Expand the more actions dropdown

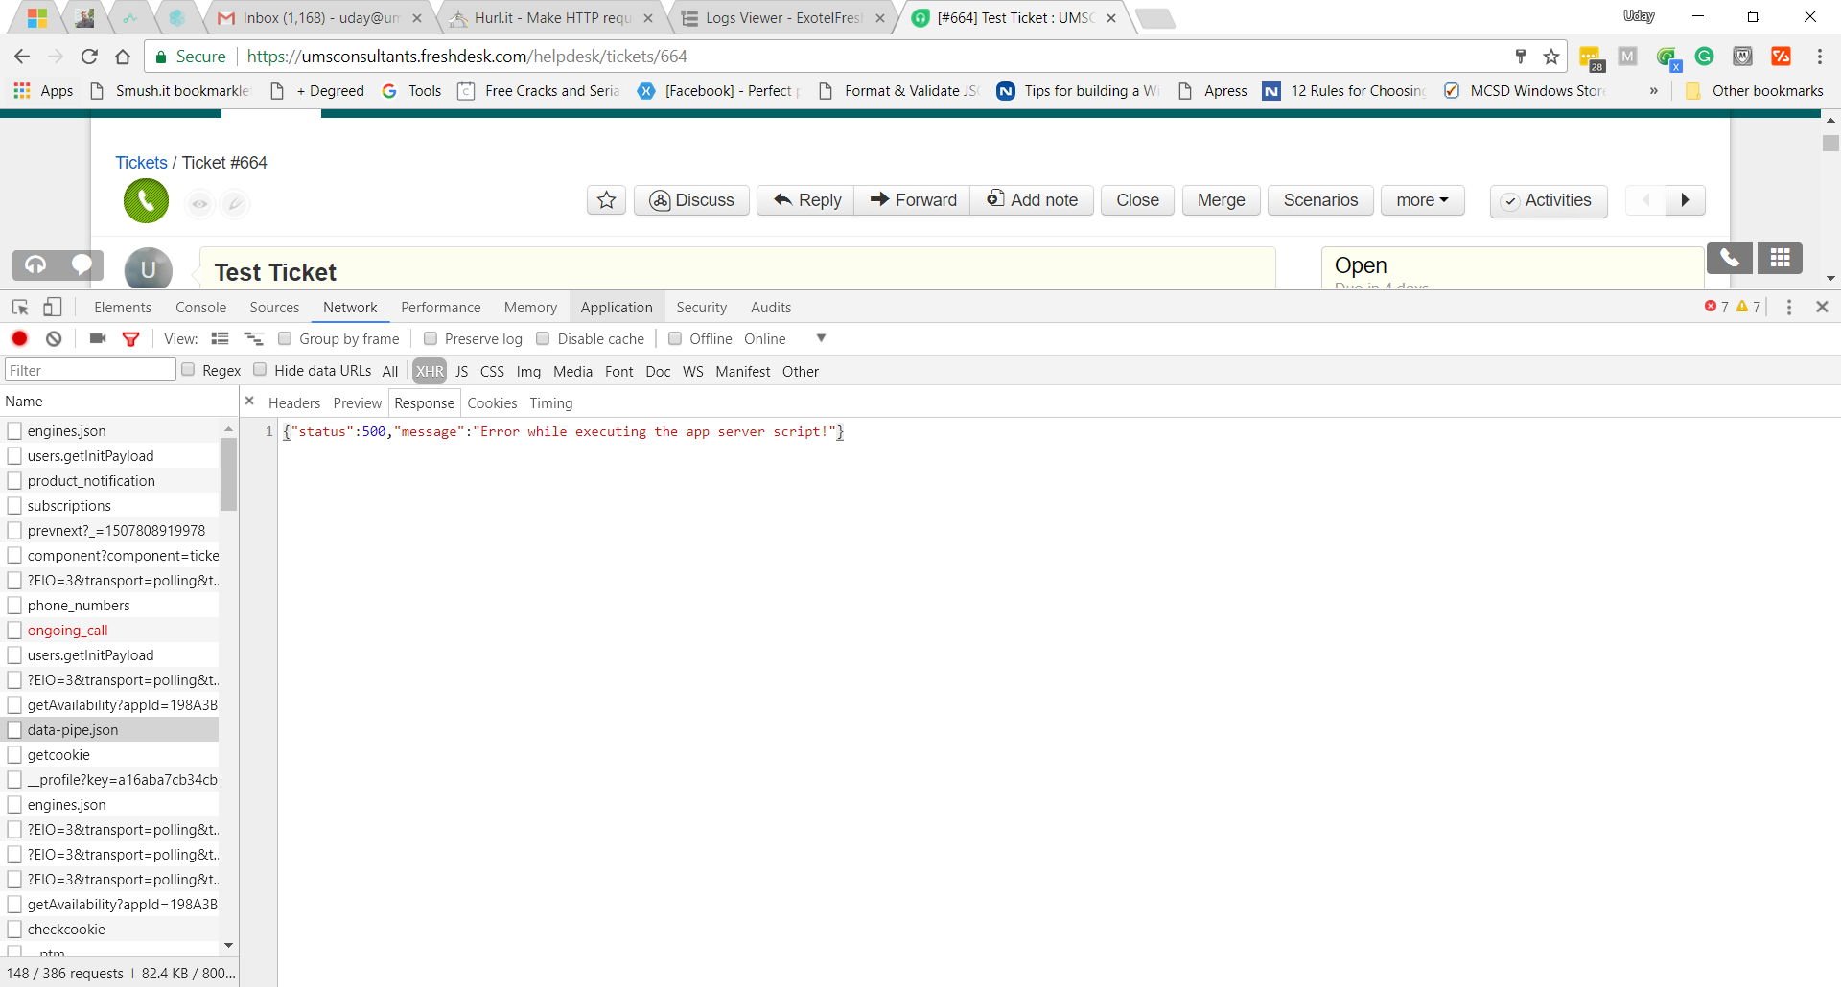(1422, 200)
